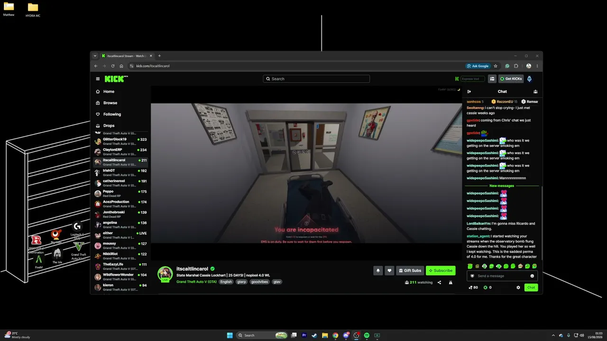Click the report stream icon beside share
Screen dimensions: 607x341
(451, 282)
